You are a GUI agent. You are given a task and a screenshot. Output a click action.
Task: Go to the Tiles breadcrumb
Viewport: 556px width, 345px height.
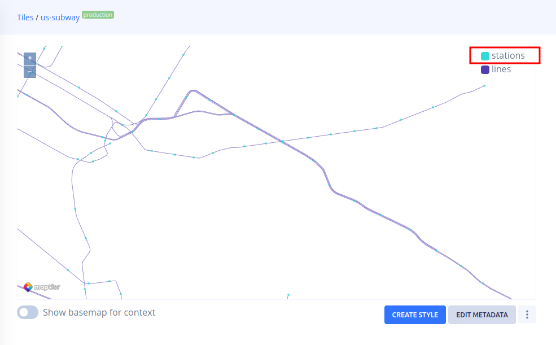(25, 18)
